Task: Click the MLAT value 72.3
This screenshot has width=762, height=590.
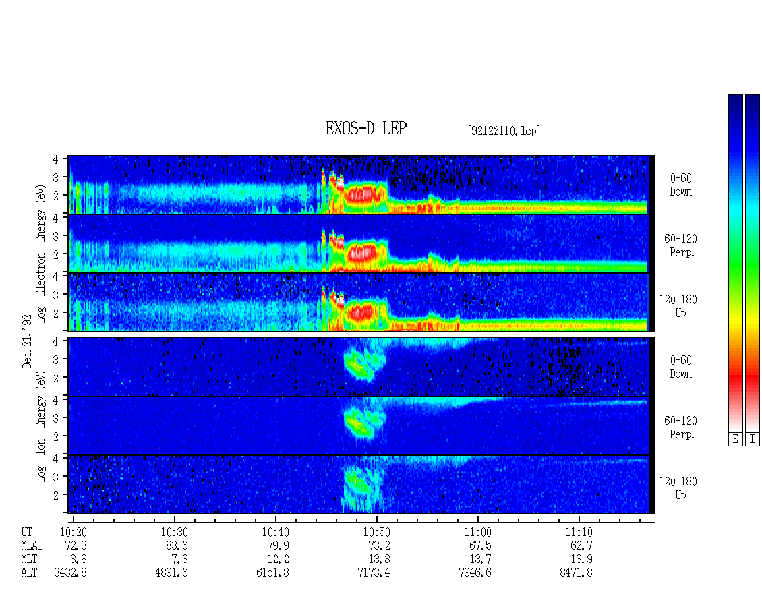Action: [x=76, y=545]
